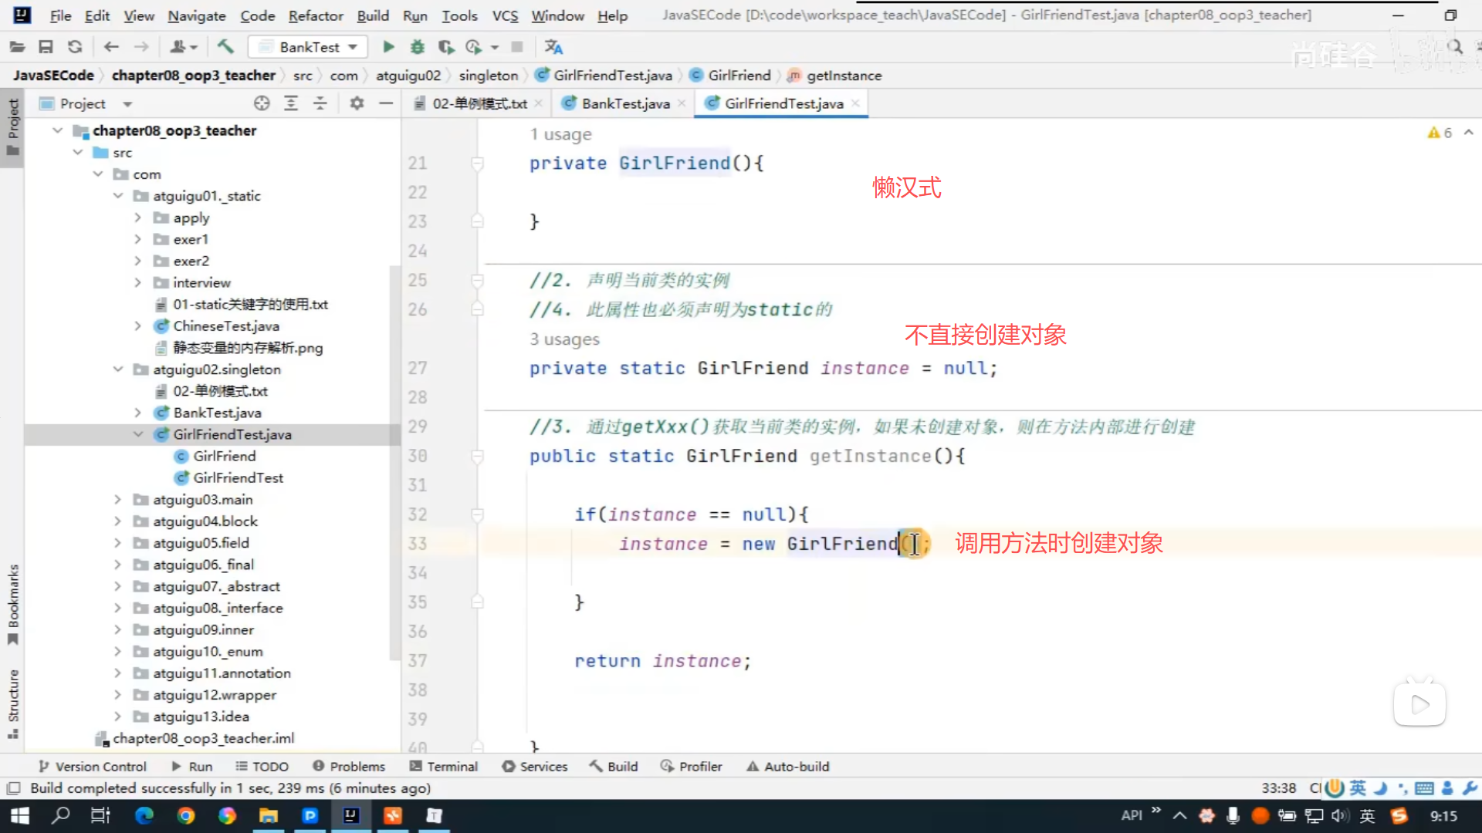Image resolution: width=1482 pixels, height=833 pixels.
Task: Click the Select Opened File target icon
Action: [x=262, y=103]
